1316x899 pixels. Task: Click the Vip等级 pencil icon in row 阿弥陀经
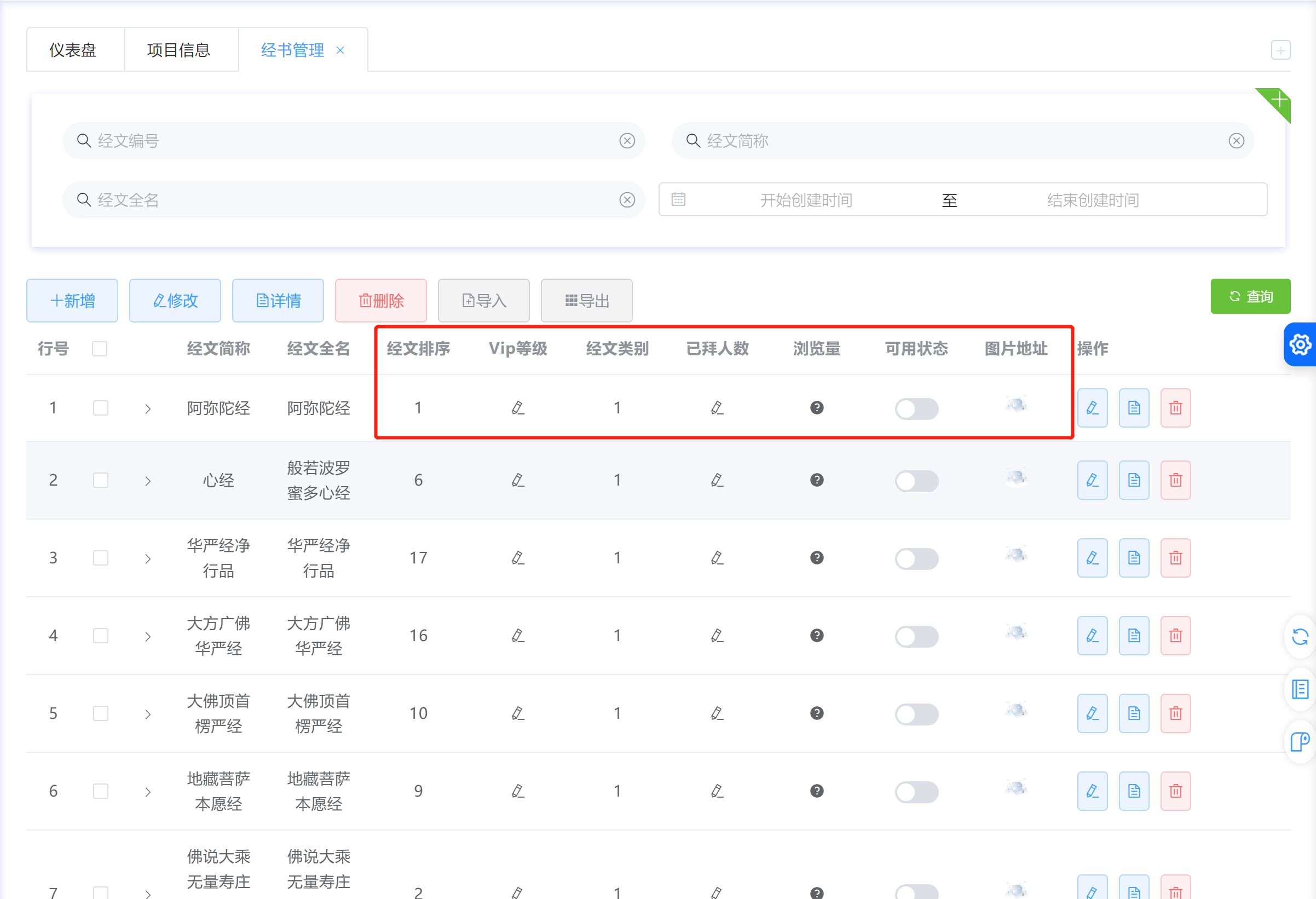(517, 408)
